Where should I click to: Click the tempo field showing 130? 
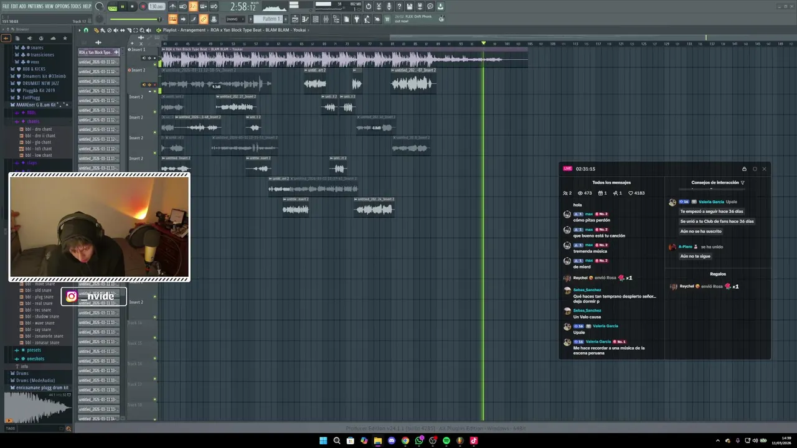tap(156, 7)
